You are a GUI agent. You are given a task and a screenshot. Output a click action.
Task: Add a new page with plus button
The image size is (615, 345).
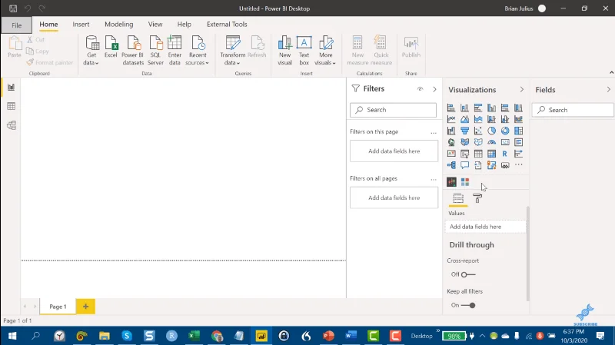pyautogui.click(x=85, y=307)
